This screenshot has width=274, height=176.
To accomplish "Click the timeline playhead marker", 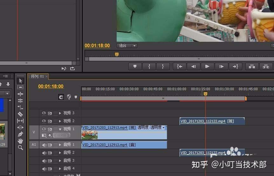I will tap(205, 94).
